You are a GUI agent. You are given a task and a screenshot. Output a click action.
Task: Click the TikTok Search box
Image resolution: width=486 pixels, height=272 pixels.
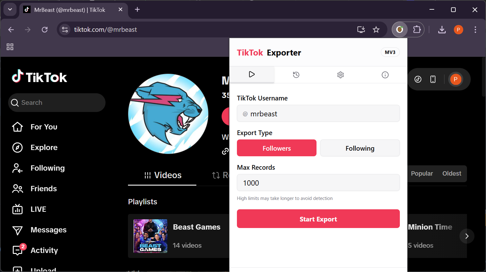[x=57, y=103]
